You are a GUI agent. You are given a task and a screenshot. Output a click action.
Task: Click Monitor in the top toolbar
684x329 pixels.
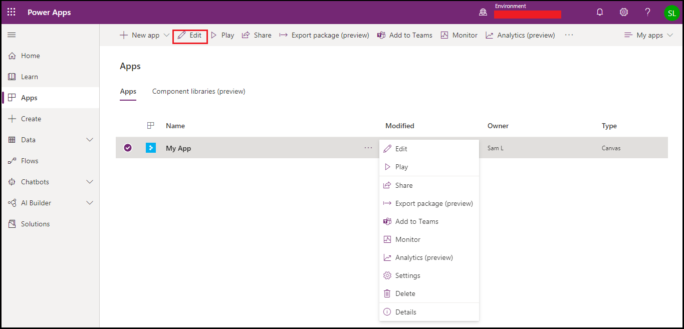[459, 35]
